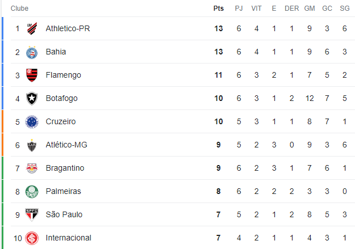Open the Cruzeiro blue circle crest

tap(32, 122)
